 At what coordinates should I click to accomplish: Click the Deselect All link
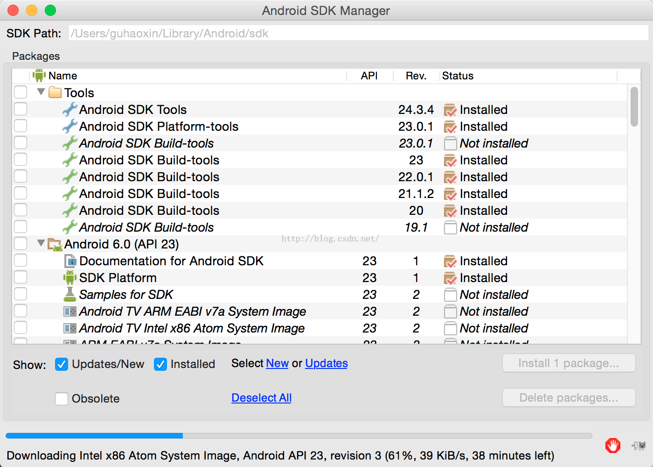pos(261,398)
